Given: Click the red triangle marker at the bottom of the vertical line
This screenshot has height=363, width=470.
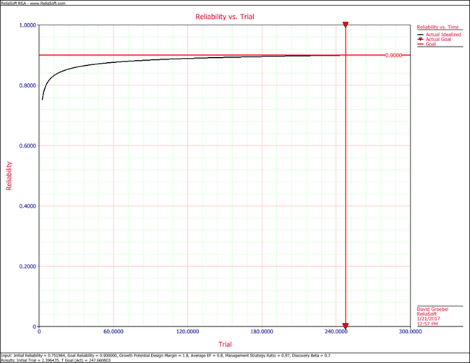Looking at the screenshot, I should pos(346,326).
